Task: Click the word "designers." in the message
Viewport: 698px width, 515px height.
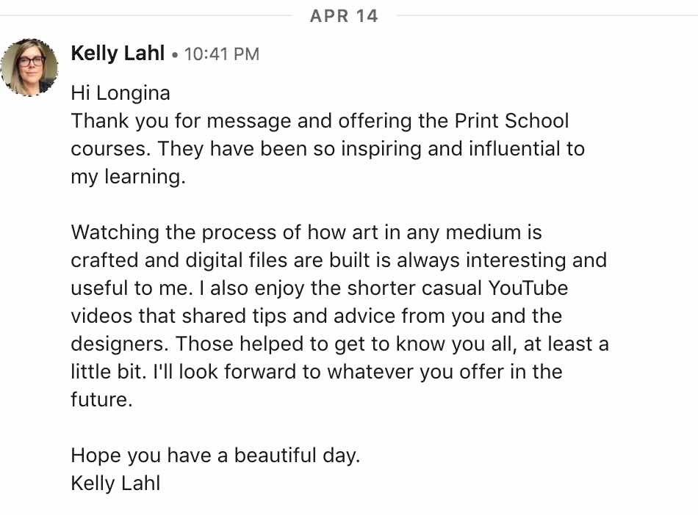Action: pyautogui.click(x=120, y=344)
